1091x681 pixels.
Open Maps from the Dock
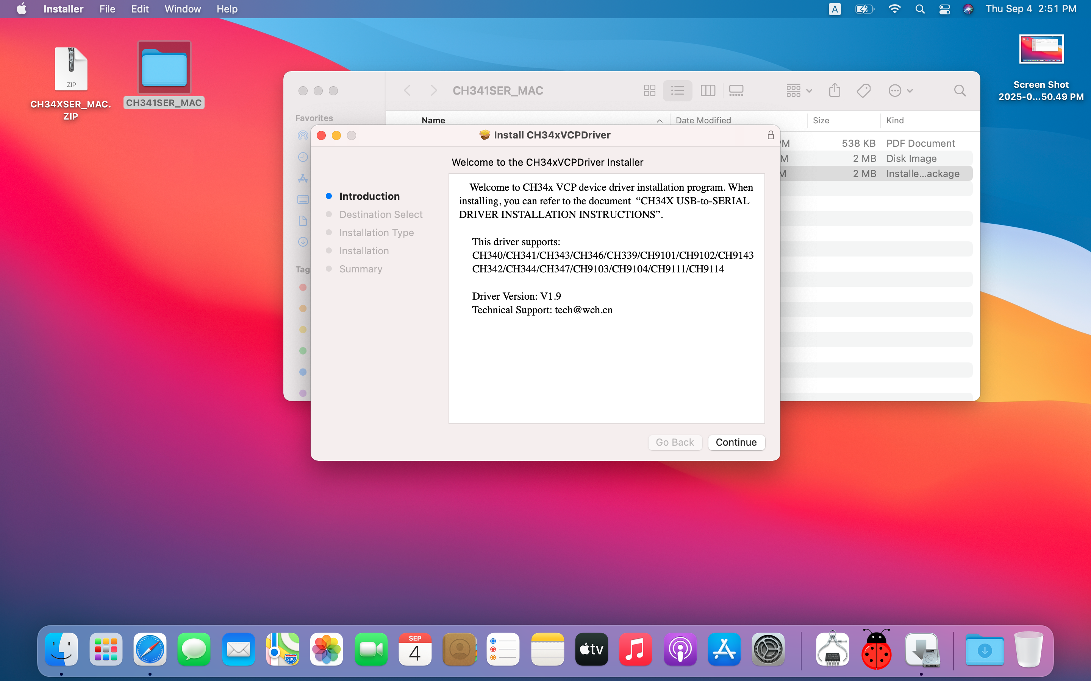[282, 649]
